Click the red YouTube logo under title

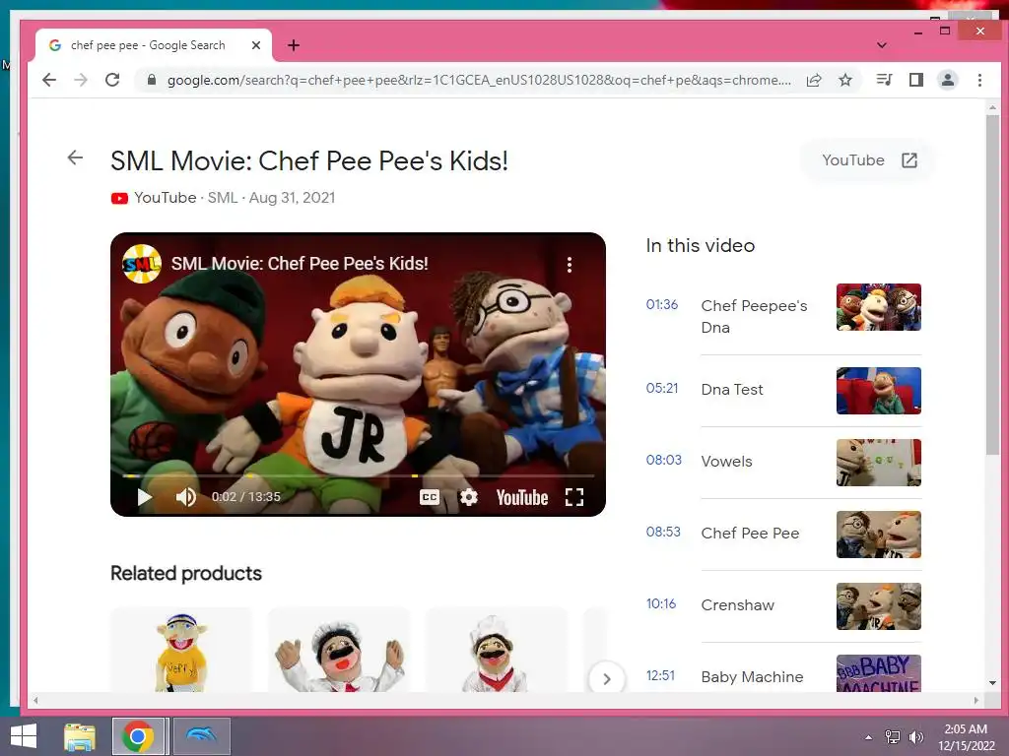pyautogui.click(x=119, y=198)
